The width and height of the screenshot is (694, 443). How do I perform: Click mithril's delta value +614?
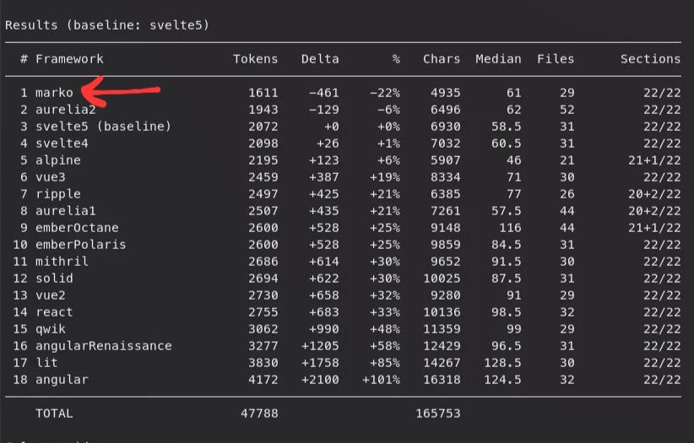coord(323,261)
